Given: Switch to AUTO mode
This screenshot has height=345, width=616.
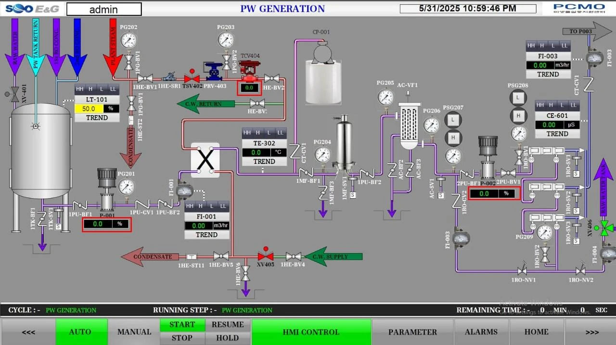Looking at the screenshot, I should (x=80, y=332).
